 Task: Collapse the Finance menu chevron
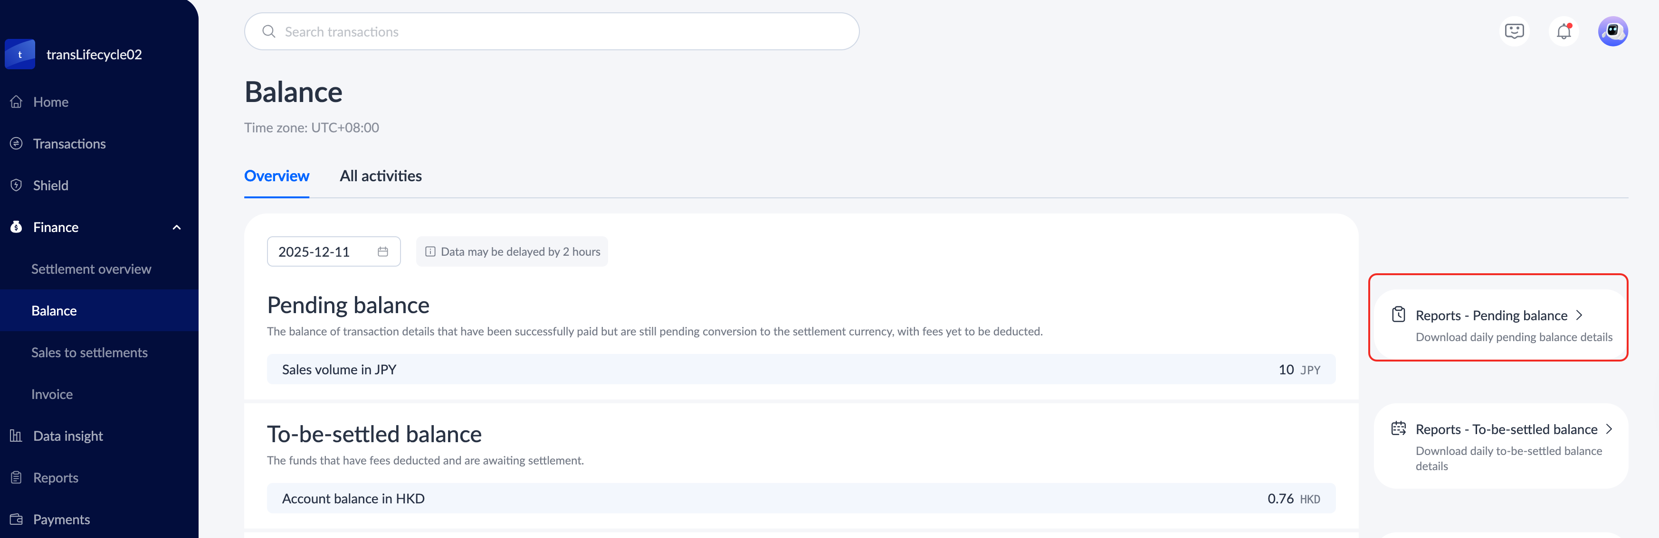point(176,228)
